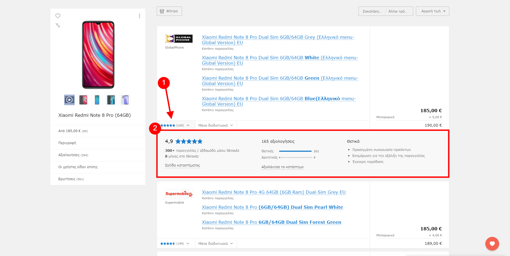The image size is (510, 256).
Task: Add product to favorites with heart outline icon
Action: [x=58, y=16]
